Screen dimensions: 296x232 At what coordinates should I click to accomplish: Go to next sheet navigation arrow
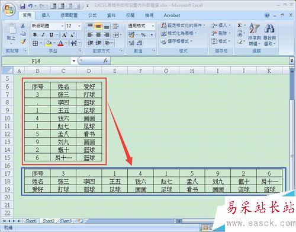[14, 221]
